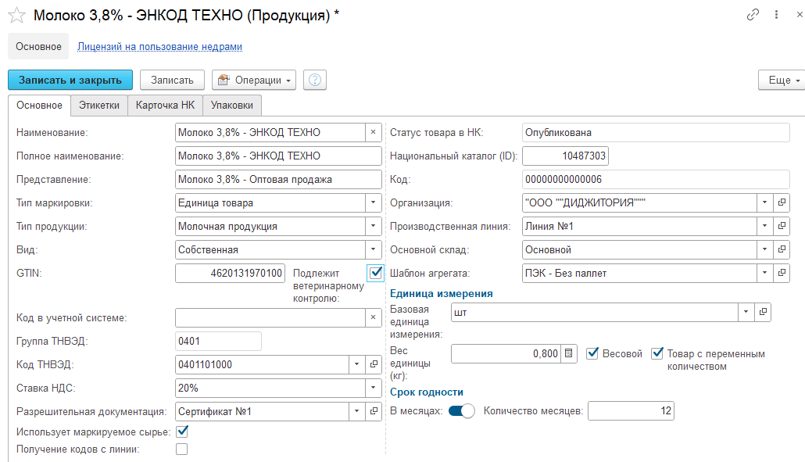805x462 pixels.
Task: Open the Карточка НК tab
Action: 165,106
